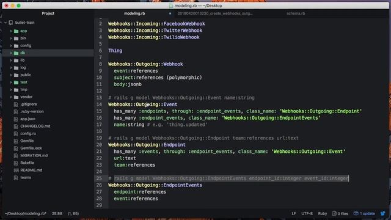Click the vendor folder icon

click(16, 97)
